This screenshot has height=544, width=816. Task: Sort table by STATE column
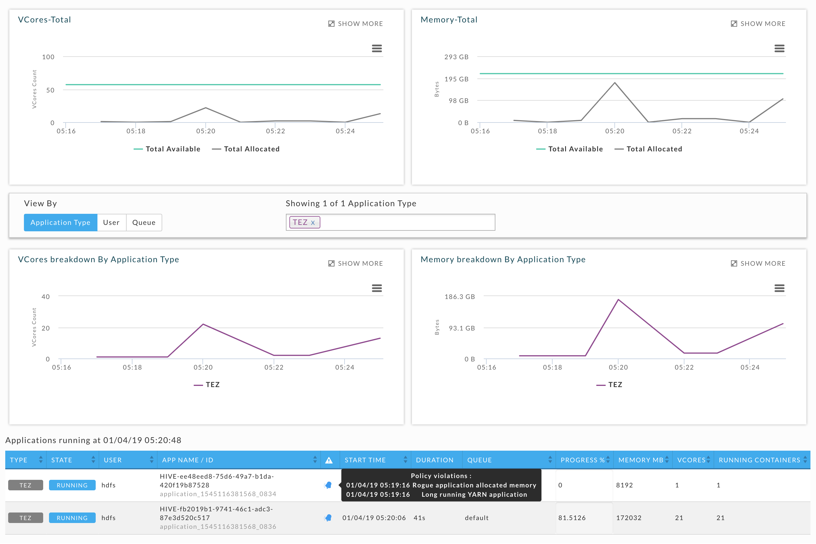pos(73,460)
